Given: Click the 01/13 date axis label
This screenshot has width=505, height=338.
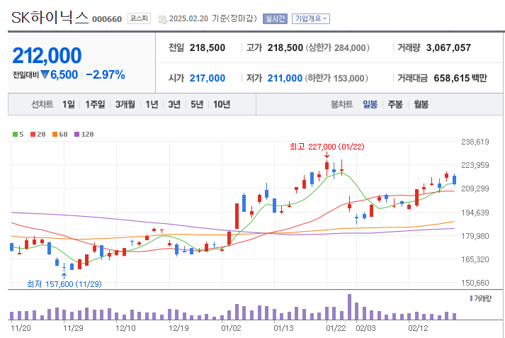Looking at the screenshot, I should point(284,328).
